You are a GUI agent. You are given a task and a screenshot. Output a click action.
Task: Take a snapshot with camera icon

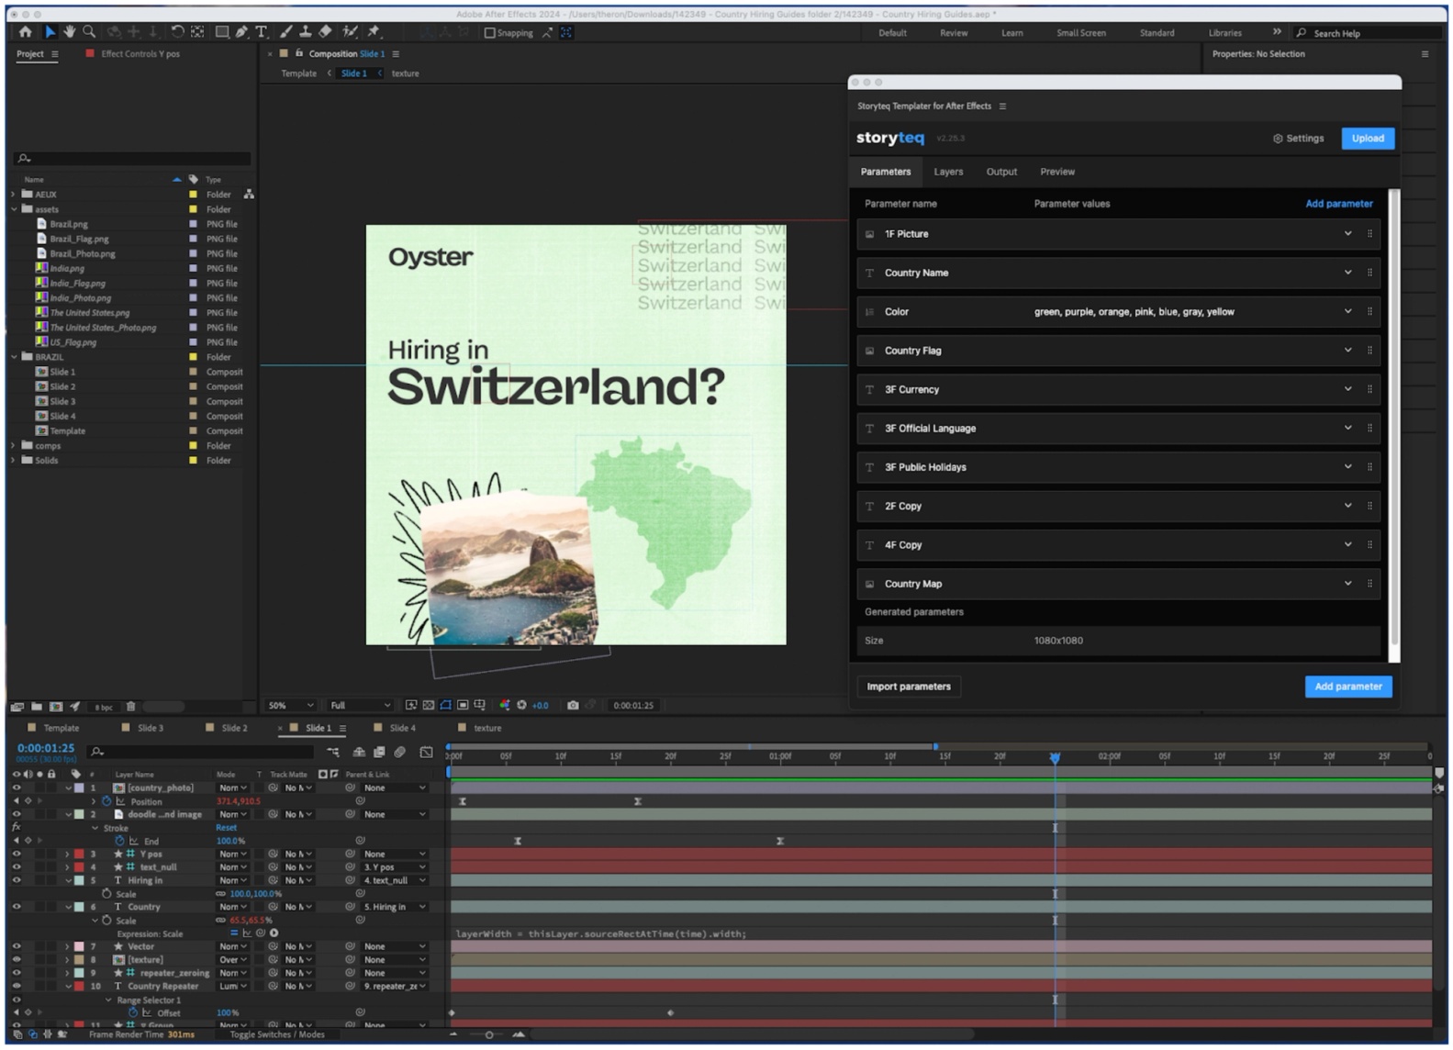(x=573, y=706)
